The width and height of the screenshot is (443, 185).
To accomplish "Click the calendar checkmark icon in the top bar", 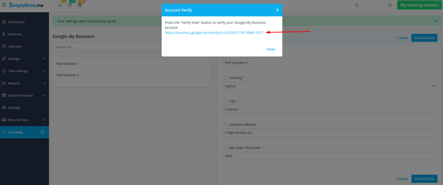I will 70,5.
